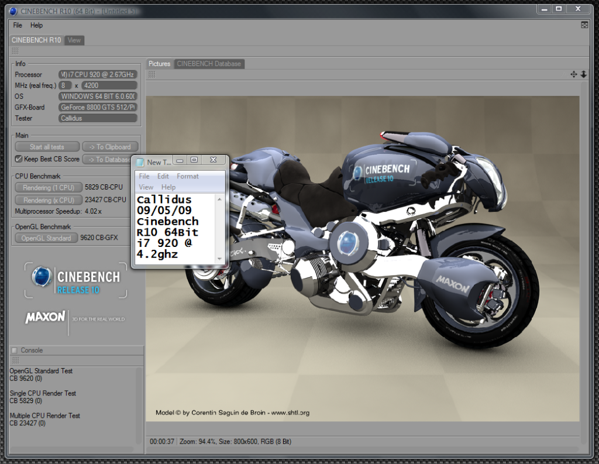Image resolution: width=599 pixels, height=464 pixels.
Task: Toggle the Console panel checkbox
Action: click(15, 350)
